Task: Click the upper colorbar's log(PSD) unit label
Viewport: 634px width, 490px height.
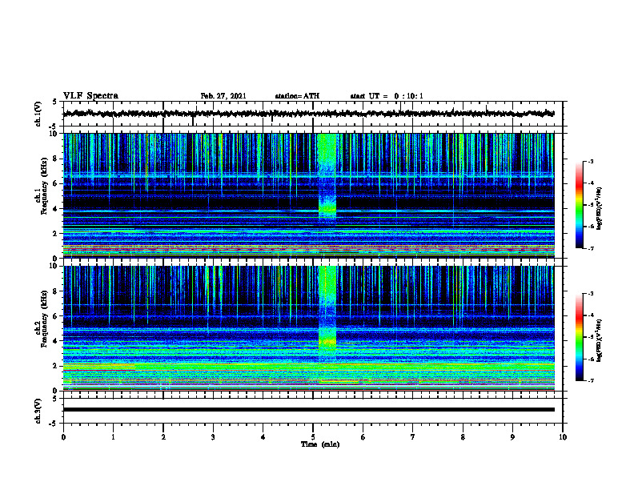Action: point(599,209)
